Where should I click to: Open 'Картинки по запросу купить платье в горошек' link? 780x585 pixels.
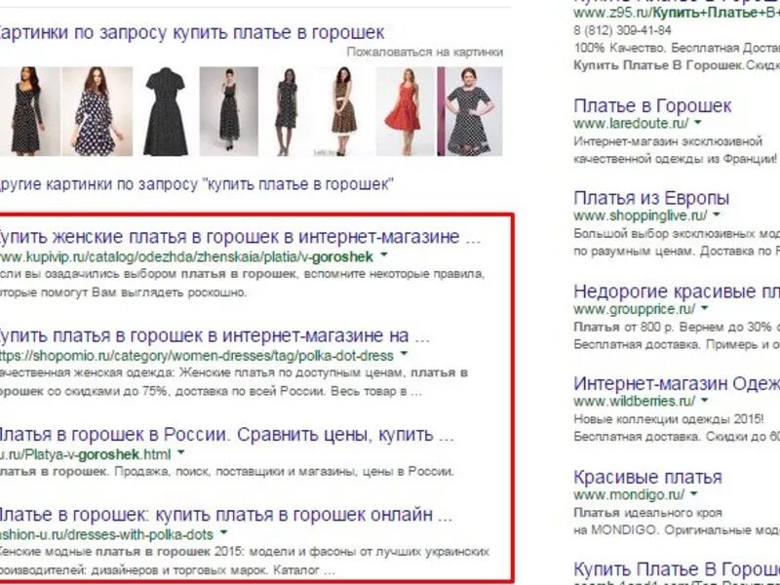pos(190,33)
